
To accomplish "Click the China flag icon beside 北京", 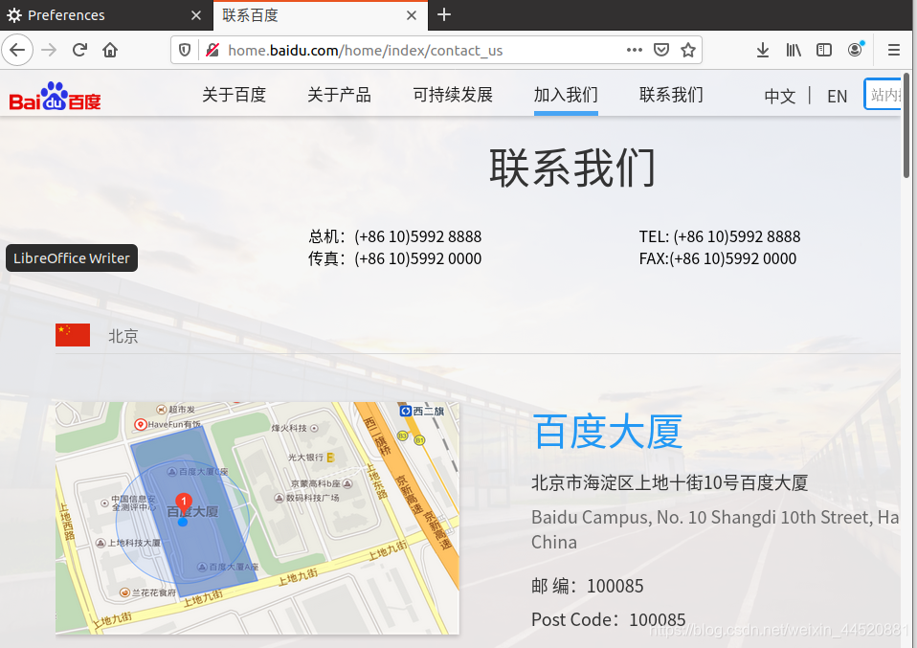I will click(73, 335).
